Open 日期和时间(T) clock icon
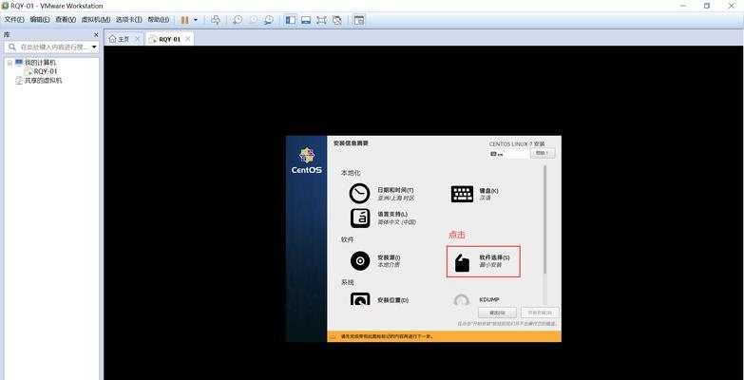 pos(360,193)
